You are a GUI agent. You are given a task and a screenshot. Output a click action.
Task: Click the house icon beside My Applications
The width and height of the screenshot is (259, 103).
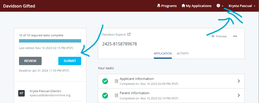pos(183,6)
